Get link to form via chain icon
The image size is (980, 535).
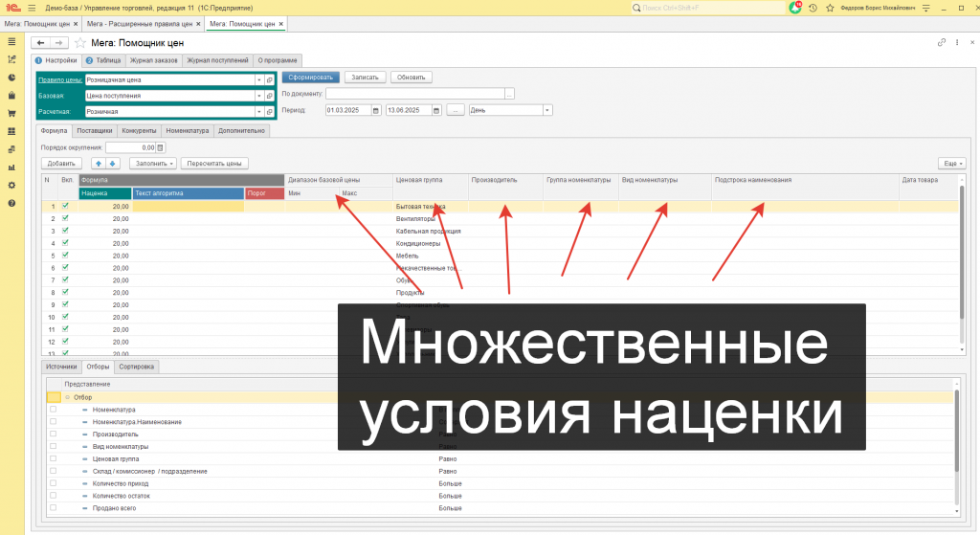coord(942,42)
